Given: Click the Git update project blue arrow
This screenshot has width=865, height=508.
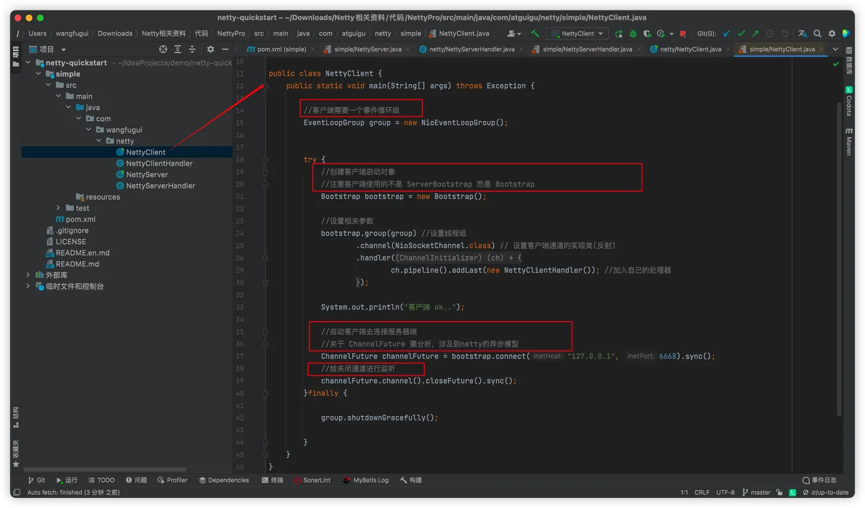Looking at the screenshot, I should click(x=727, y=33).
